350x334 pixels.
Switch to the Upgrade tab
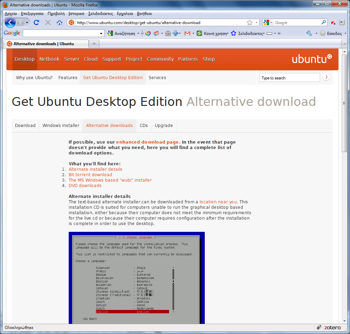pos(164,126)
